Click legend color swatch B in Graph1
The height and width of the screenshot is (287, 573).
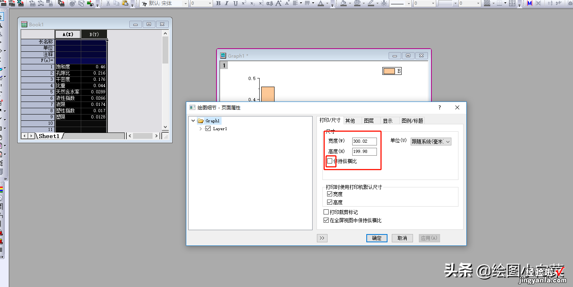(389, 71)
